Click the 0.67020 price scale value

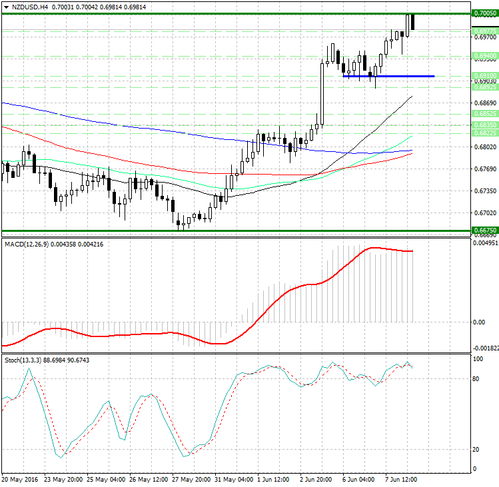(485, 213)
